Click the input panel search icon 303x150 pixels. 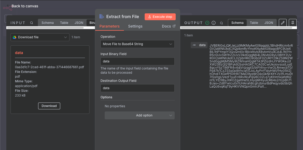[x=32, y=23]
